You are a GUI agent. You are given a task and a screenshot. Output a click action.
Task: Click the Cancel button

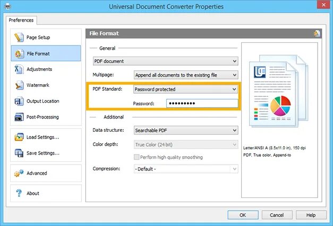click(x=277, y=215)
